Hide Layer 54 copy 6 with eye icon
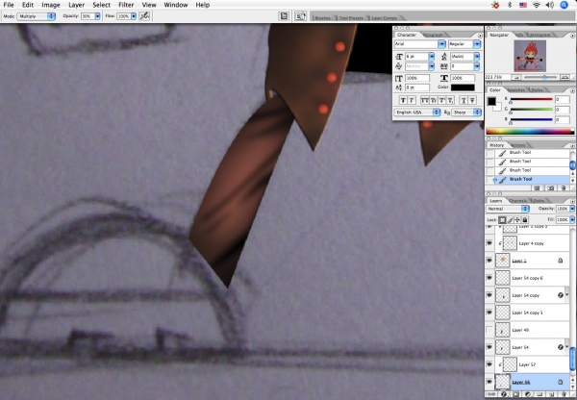577x400 pixels. click(489, 278)
